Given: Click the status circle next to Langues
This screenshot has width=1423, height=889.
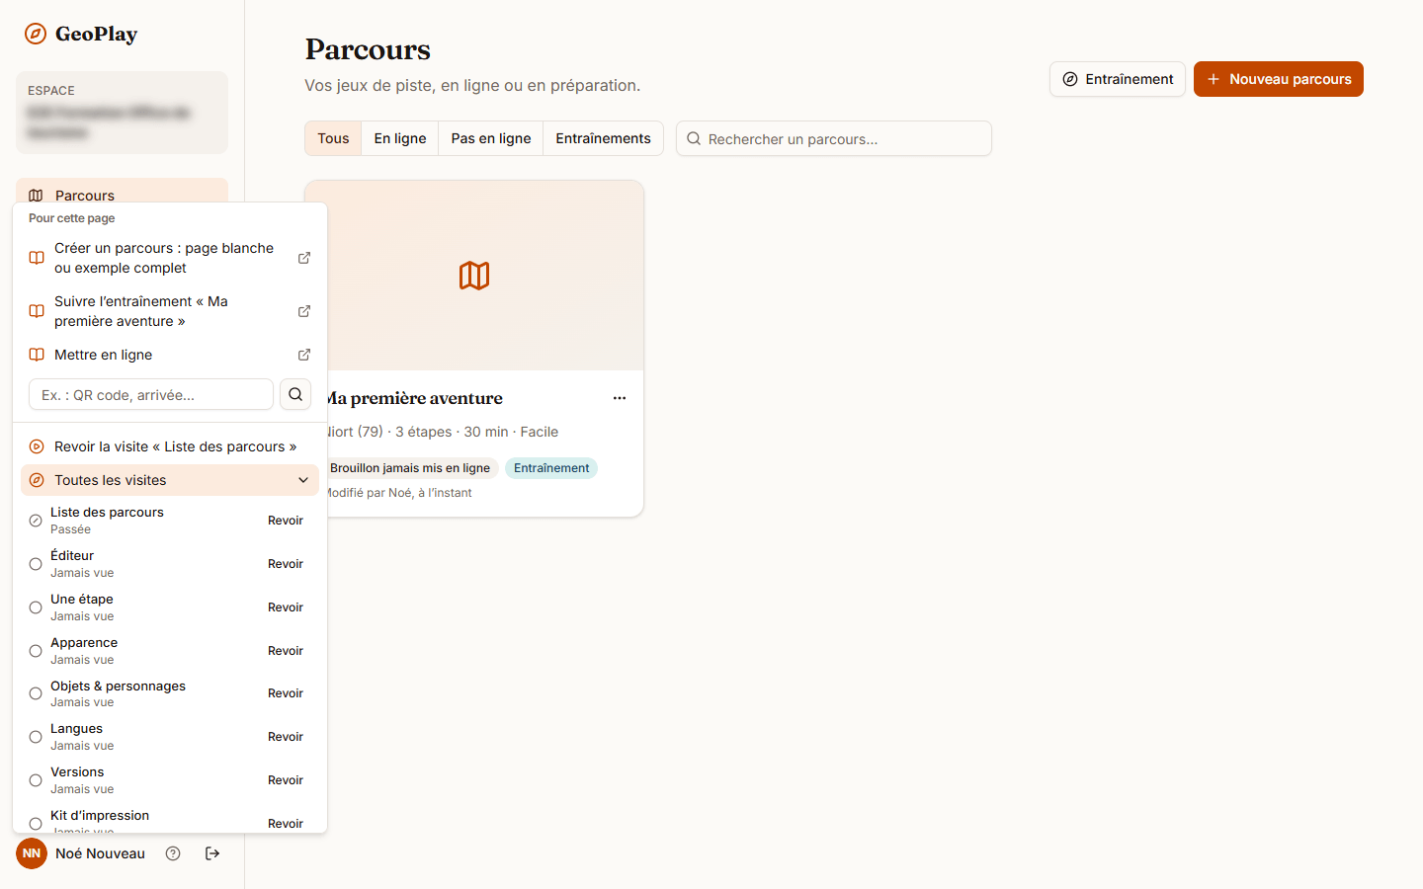Looking at the screenshot, I should click(x=36, y=737).
